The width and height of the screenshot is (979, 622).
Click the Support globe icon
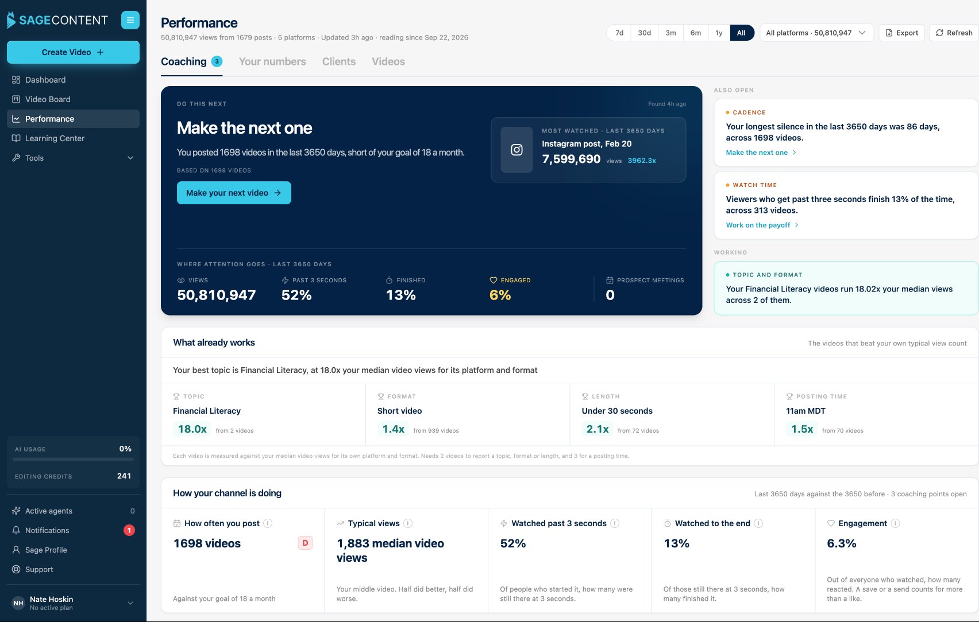coord(16,569)
